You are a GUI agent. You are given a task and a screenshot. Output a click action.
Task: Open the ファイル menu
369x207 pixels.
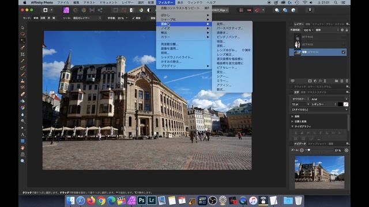tap(63, 2)
